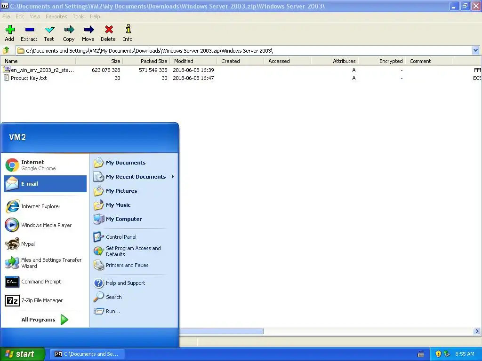Screen dimensions: 482x361
Task: Click the horizontal scrollbar thumb
Action: pos(221,331)
